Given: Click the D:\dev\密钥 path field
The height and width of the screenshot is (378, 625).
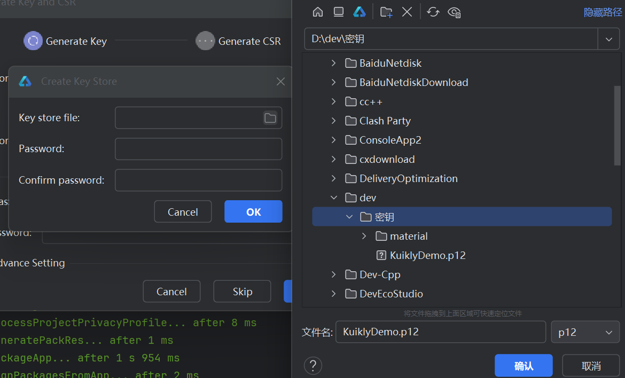Looking at the screenshot, I should (451, 39).
